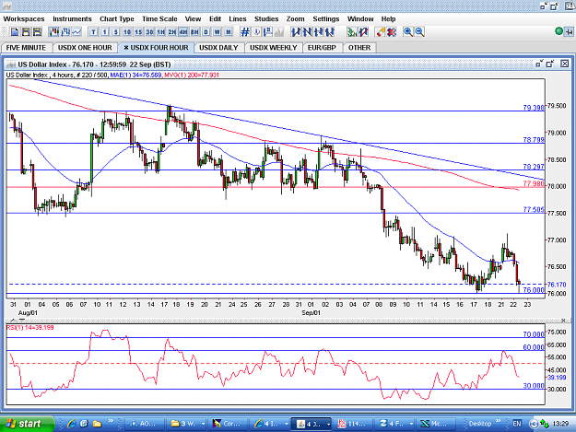The height and width of the screenshot is (432, 576).
Task: Close the USDX FOUR HOUR tab x
Action: 126,48
